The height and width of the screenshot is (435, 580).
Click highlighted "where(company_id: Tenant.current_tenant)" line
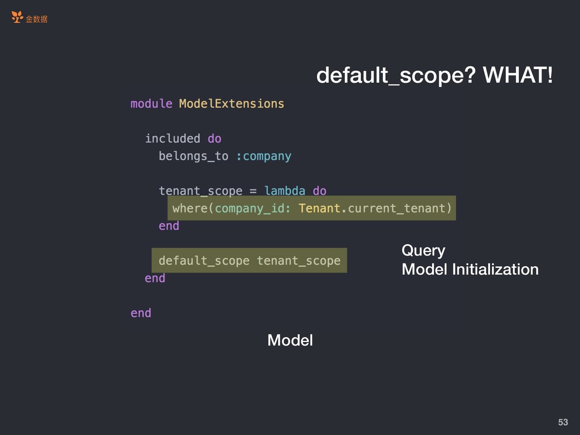point(312,208)
